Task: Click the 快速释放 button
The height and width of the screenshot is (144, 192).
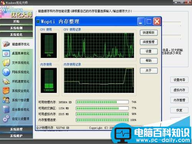Action: pos(149,33)
